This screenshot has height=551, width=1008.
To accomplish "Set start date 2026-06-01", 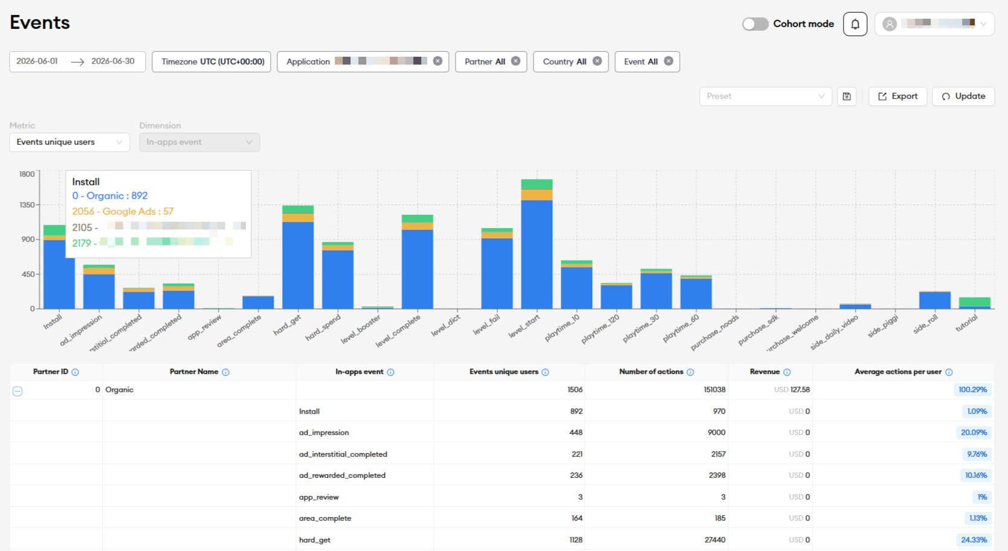I will 37,62.
